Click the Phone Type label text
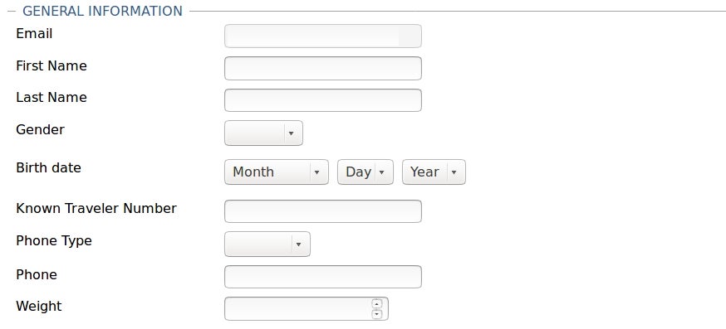 pyautogui.click(x=54, y=241)
